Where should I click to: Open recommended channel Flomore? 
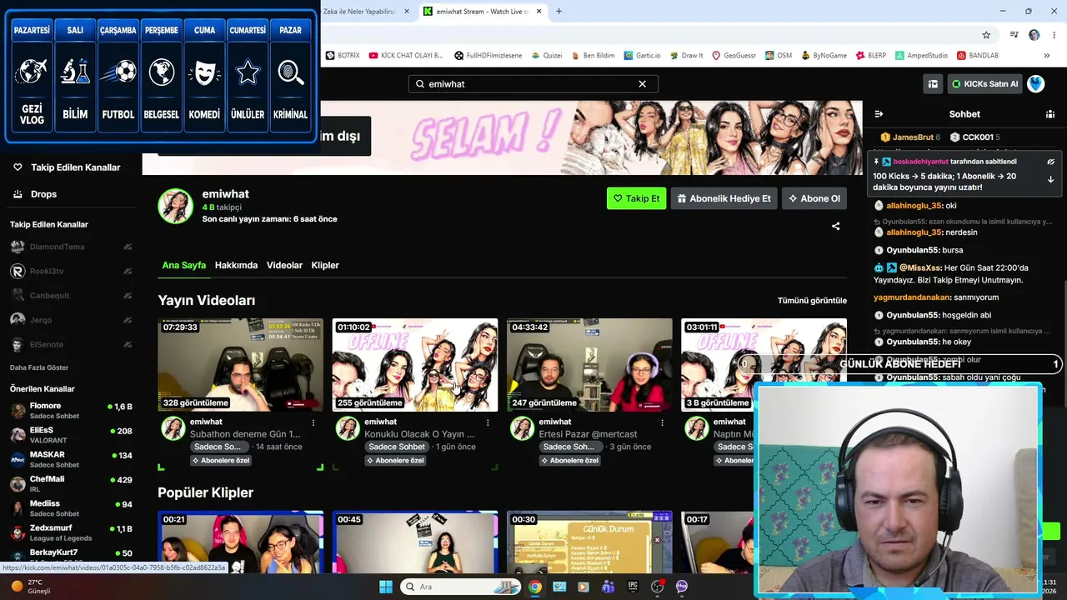pos(71,410)
